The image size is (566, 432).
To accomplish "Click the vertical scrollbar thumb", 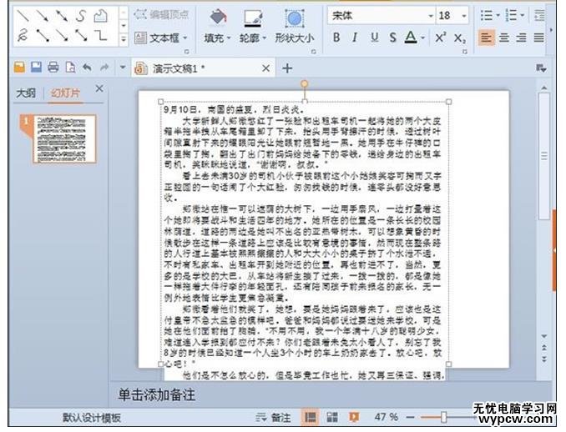I will tap(544, 156).
